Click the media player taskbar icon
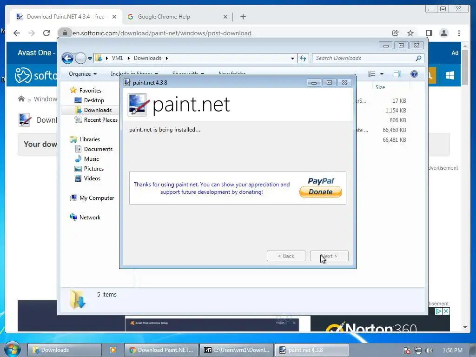This screenshot has width=476, height=357. 113,350
